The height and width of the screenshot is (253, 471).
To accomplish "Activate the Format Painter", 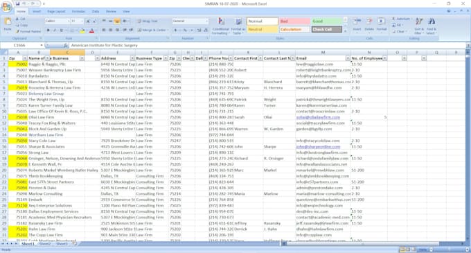I will (28, 31).
